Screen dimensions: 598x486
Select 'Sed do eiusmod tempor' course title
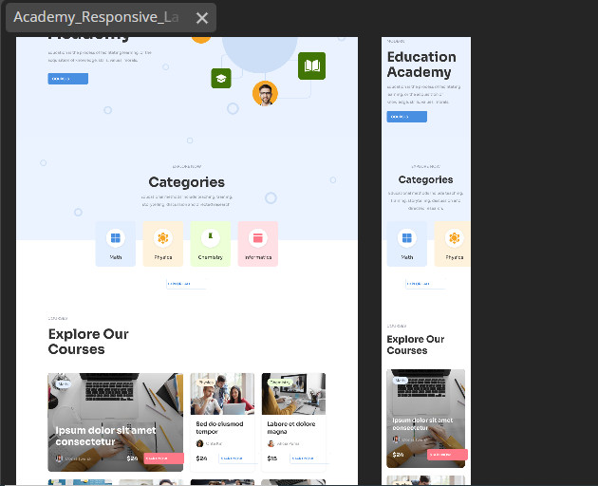click(219, 428)
